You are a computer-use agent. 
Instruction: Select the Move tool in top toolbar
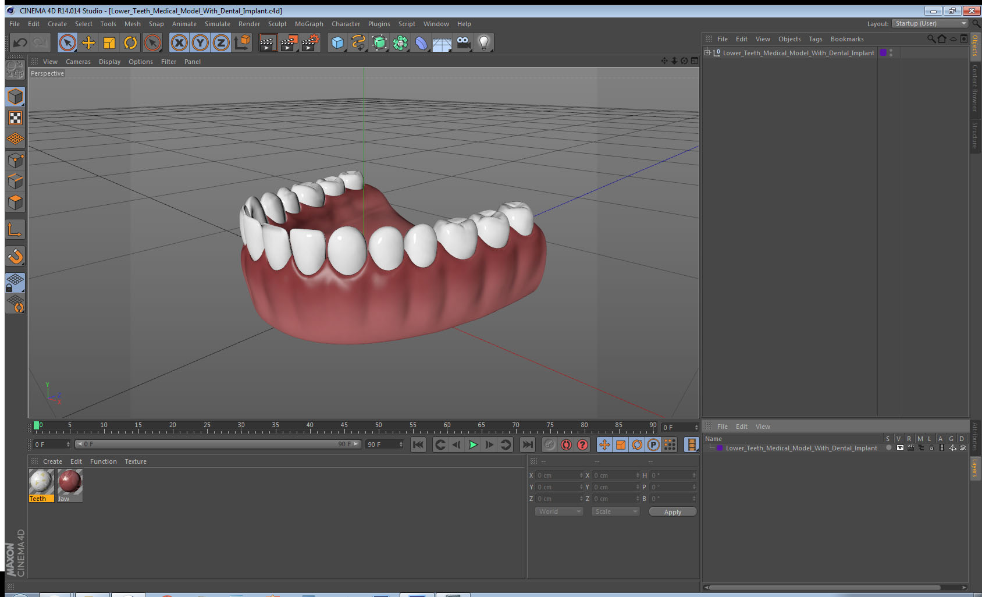coord(88,42)
